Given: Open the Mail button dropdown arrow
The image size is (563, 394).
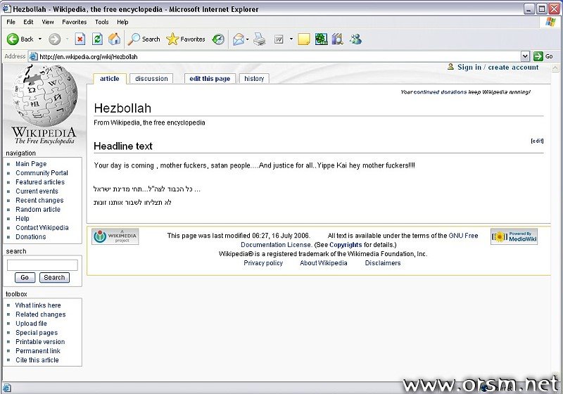Looking at the screenshot, I should [x=248, y=39].
